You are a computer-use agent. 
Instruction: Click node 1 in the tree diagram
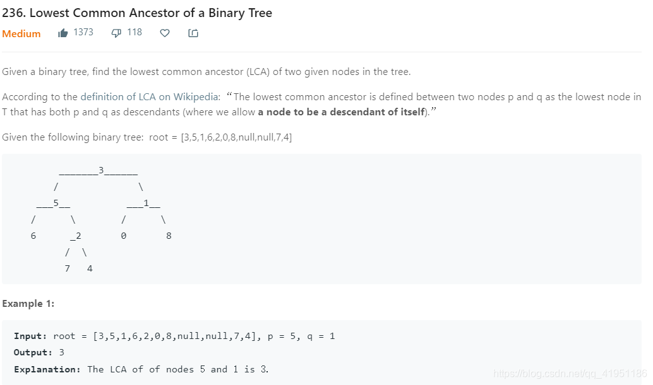146,203
